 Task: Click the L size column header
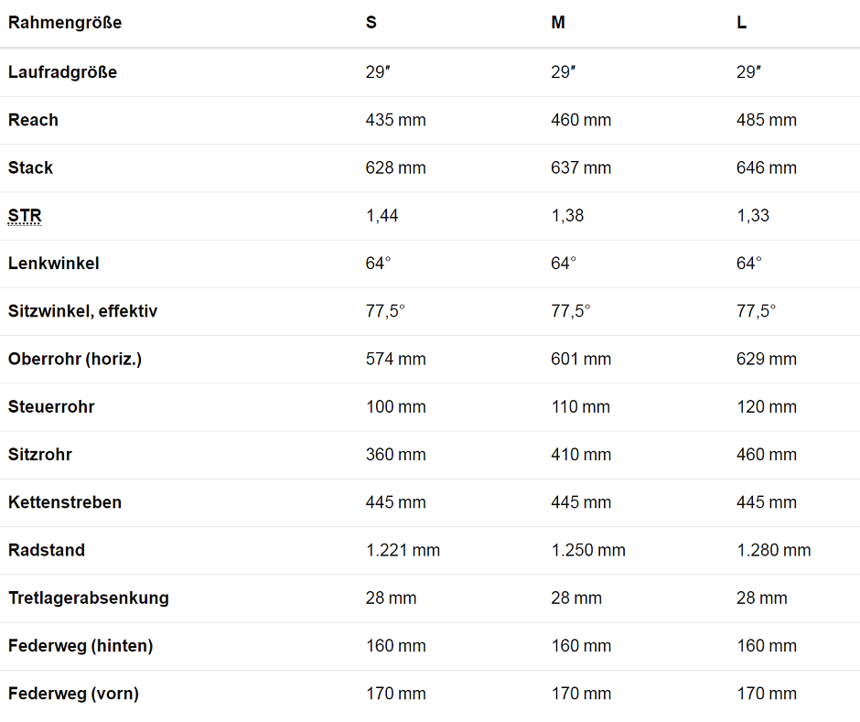point(742,23)
